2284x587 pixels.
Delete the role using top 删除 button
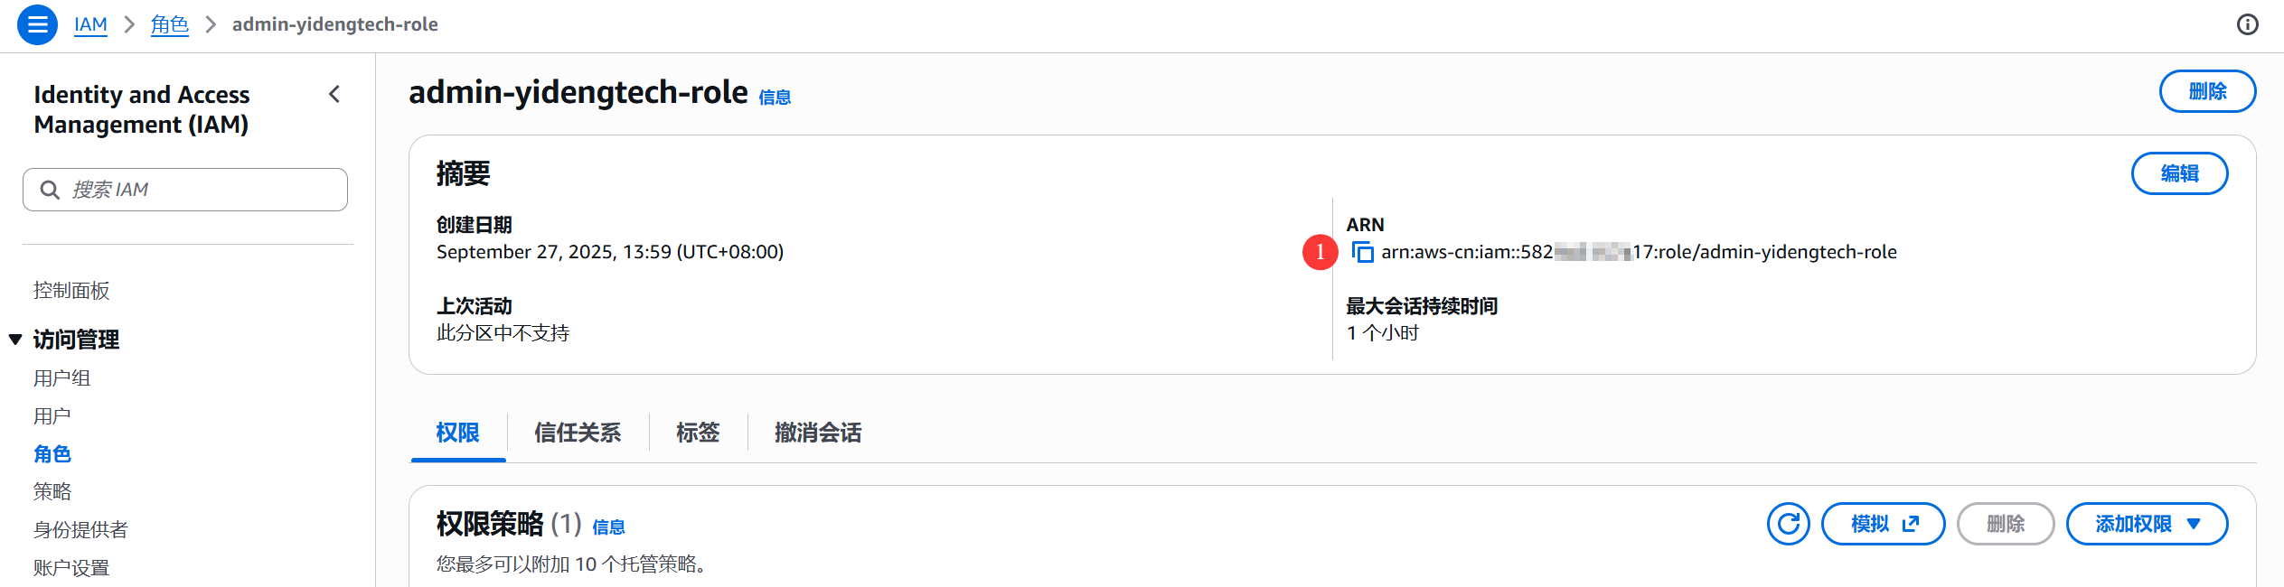click(2207, 91)
